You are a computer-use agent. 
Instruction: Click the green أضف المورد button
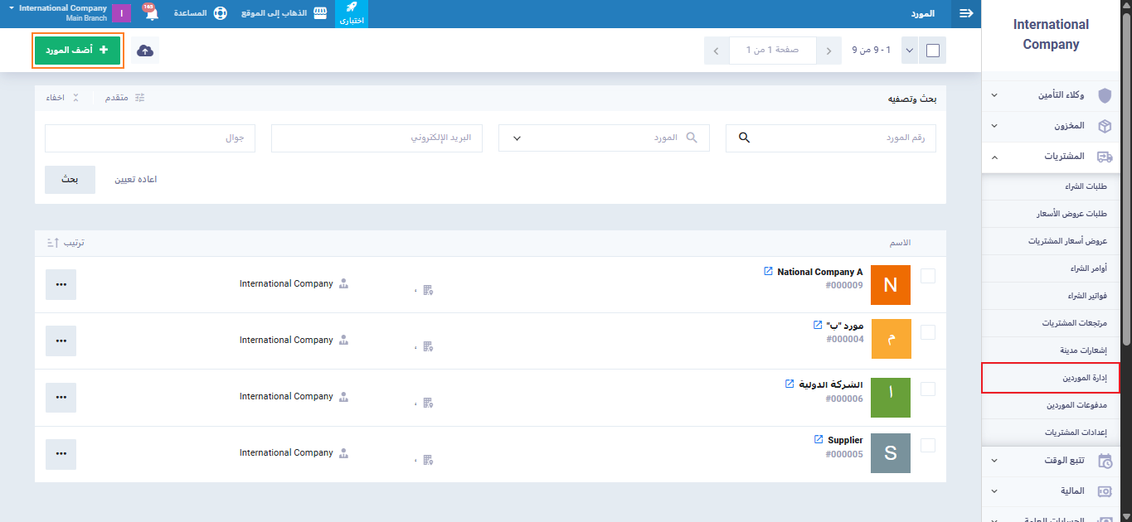[x=78, y=51]
